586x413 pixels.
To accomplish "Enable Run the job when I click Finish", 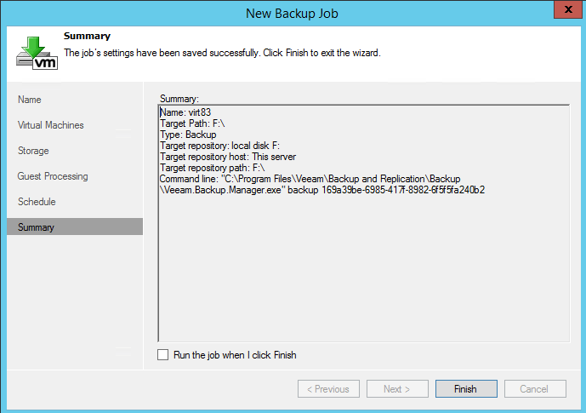I will [x=163, y=354].
